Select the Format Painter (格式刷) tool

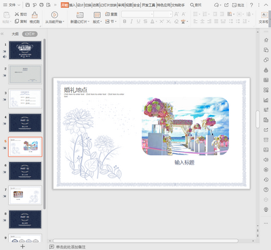[x=35, y=18]
